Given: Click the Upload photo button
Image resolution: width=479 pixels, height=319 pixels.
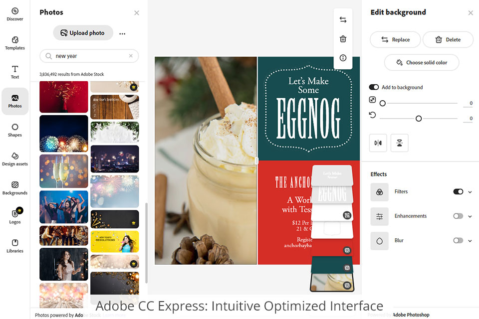Looking at the screenshot, I should [83, 33].
